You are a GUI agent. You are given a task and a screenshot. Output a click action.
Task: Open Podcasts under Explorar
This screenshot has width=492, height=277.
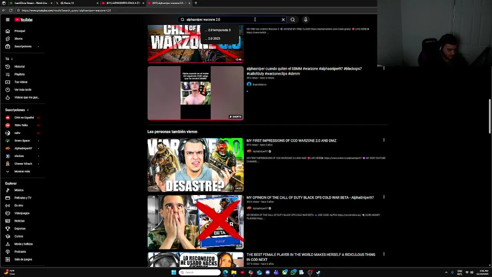click(x=23, y=252)
